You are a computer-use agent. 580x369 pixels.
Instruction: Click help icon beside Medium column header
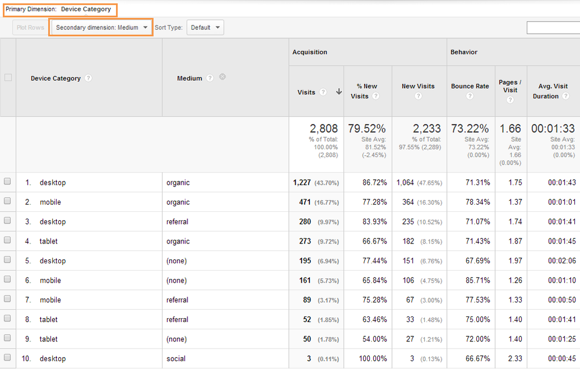[210, 79]
